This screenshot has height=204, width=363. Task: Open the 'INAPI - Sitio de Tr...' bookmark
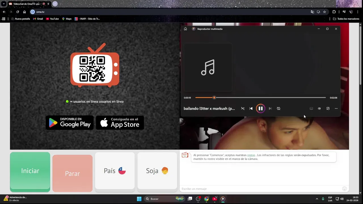point(87,19)
